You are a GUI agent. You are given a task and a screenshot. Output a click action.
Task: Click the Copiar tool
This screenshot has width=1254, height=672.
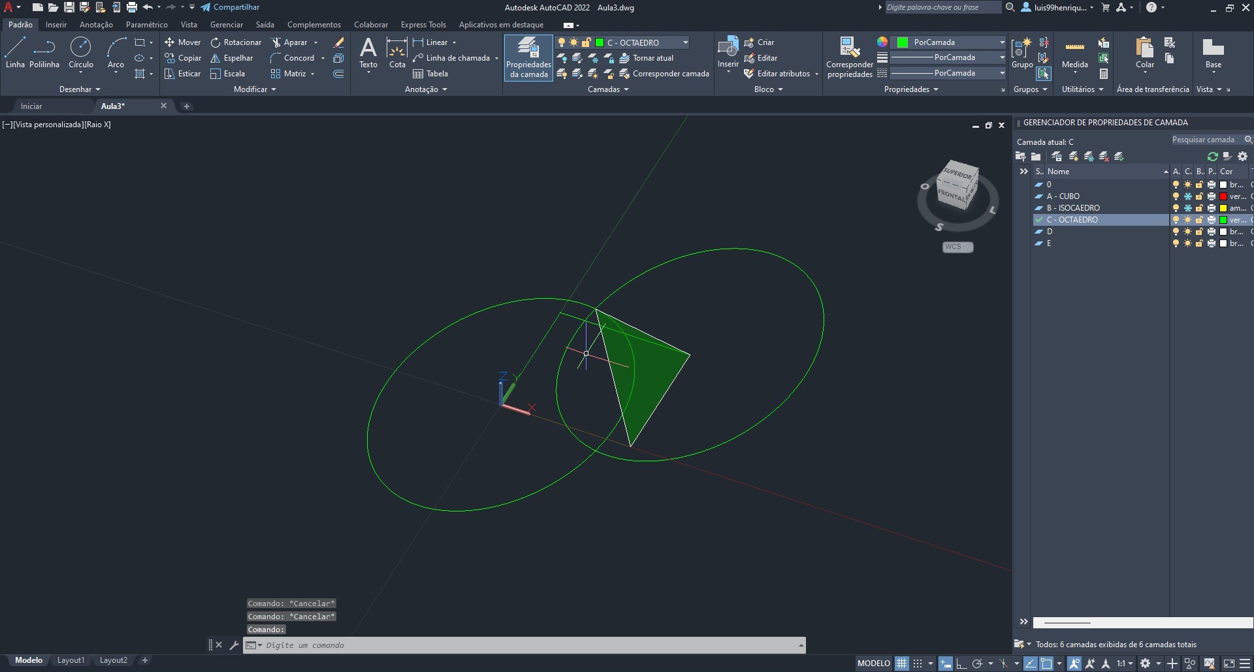point(182,58)
